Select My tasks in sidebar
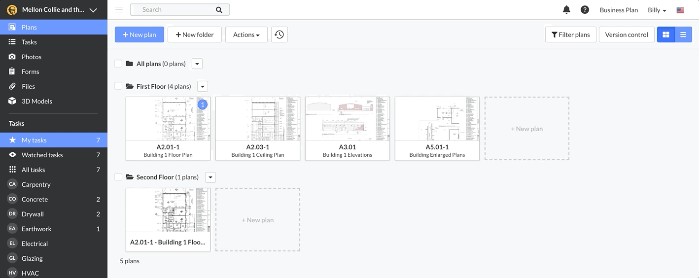Image resolution: width=699 pixels, height=278 pixels. click(54, 140)
